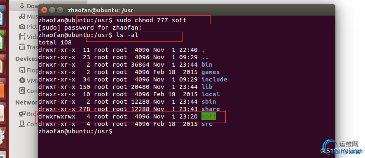Open Computer icon under Devices in sidebar
The height and width of the screenshot is (158, 365).
pos(22,91)
